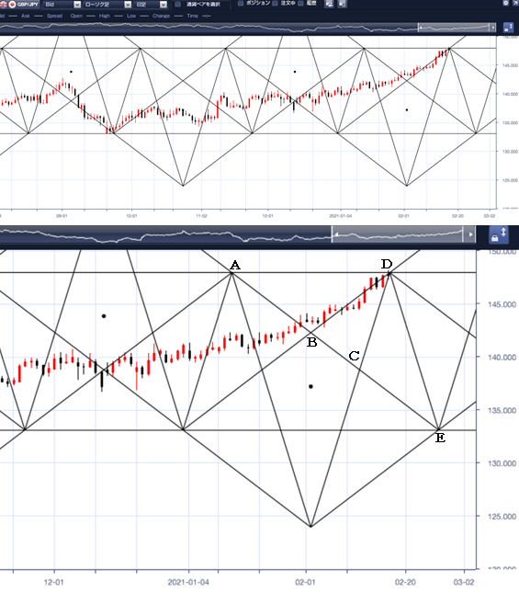
Task: Click top chart lock-scale icon
Action: click(508, 28)
